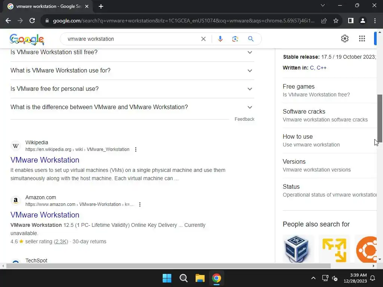383x287 pixels.
Task: Click the 'TechSpot' site name
Action: pos(36,260)
